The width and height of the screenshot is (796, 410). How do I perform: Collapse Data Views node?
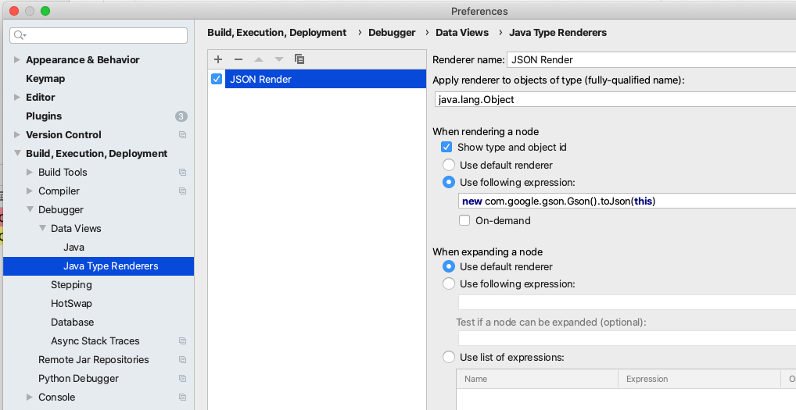43,228
